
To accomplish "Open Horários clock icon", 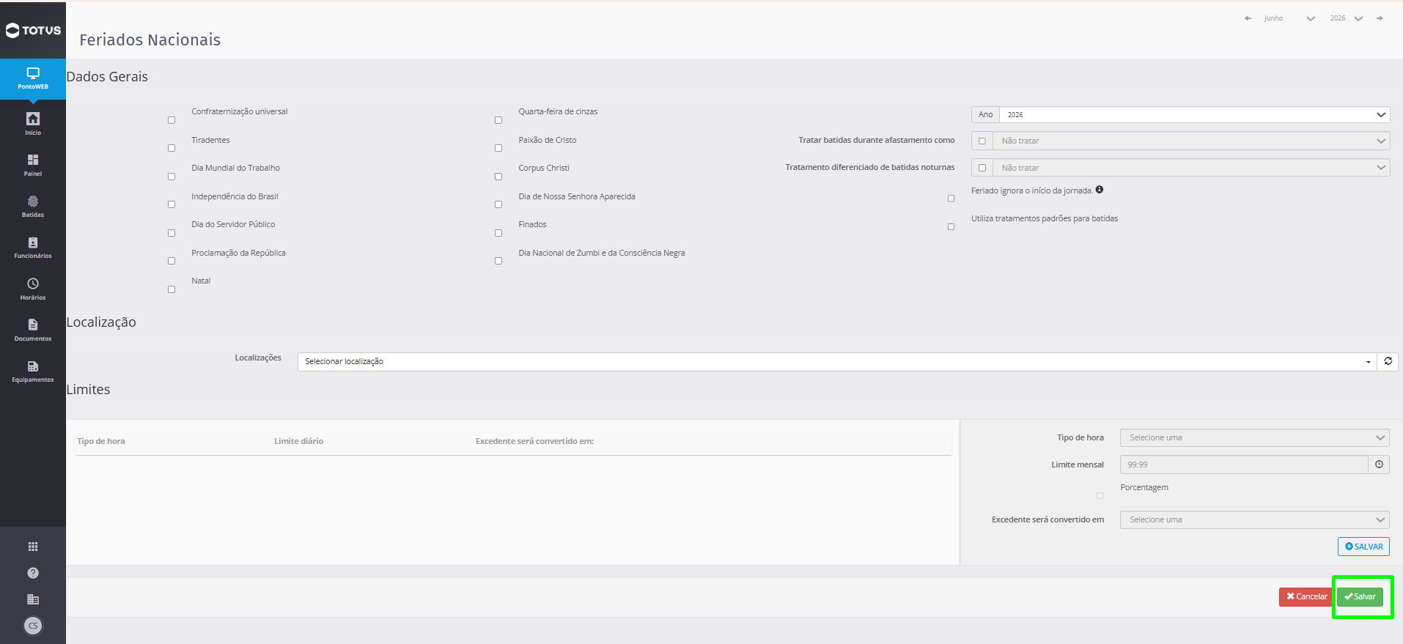I will tap(33, 289).
